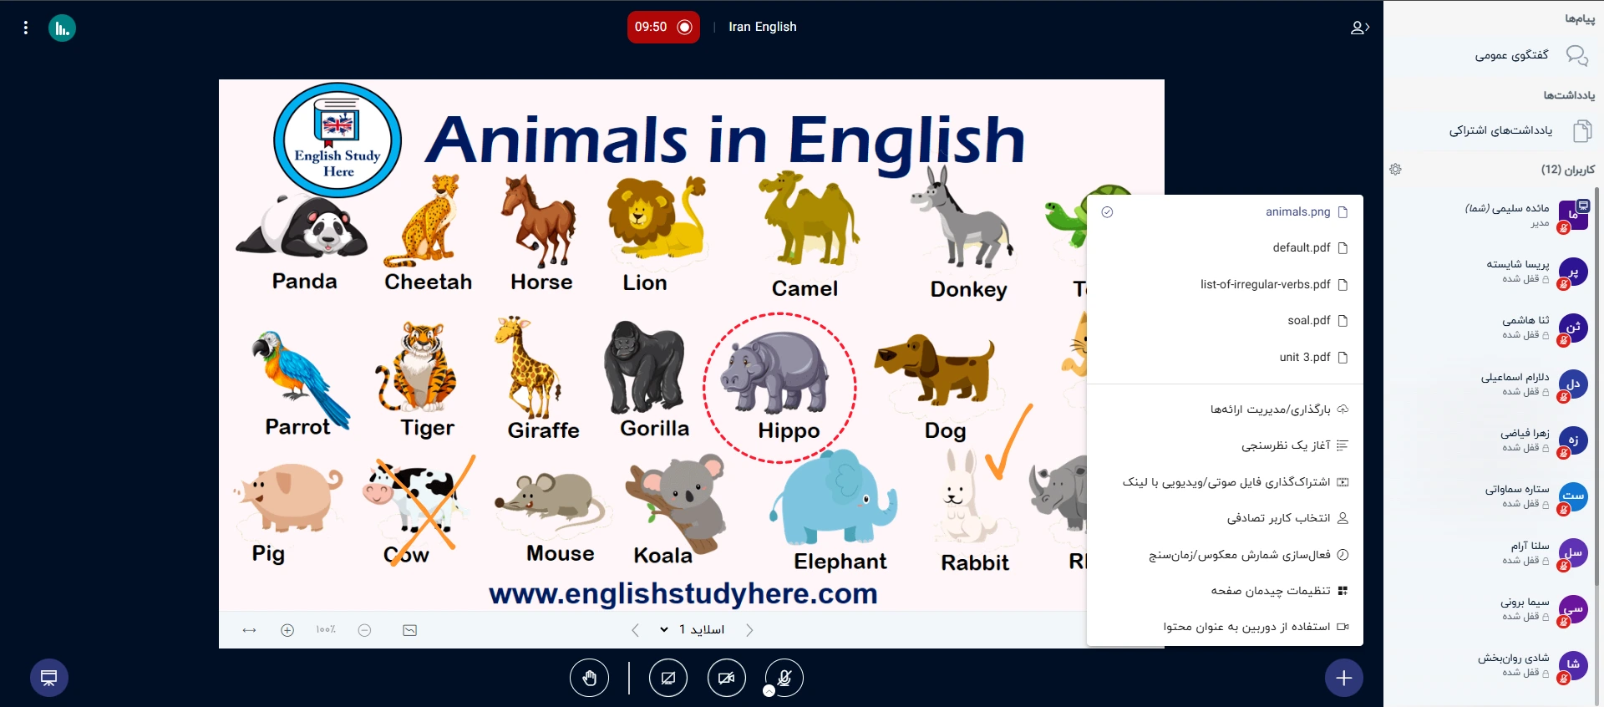The image size is (1604, 707).
Task: Click the users count header کاربران (12)
Action: tap(1568, 170)
